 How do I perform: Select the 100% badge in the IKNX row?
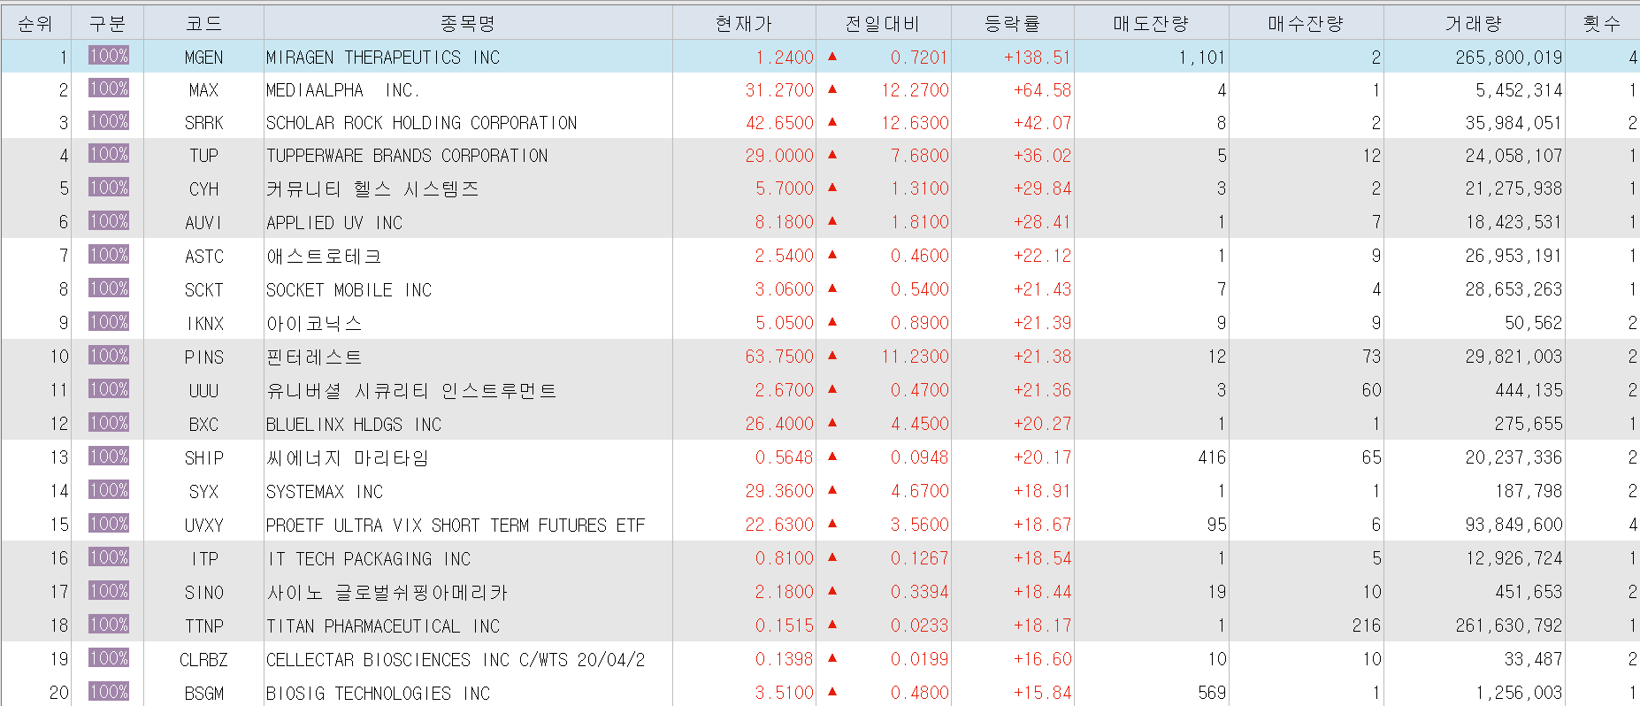(x=109, y=322)
